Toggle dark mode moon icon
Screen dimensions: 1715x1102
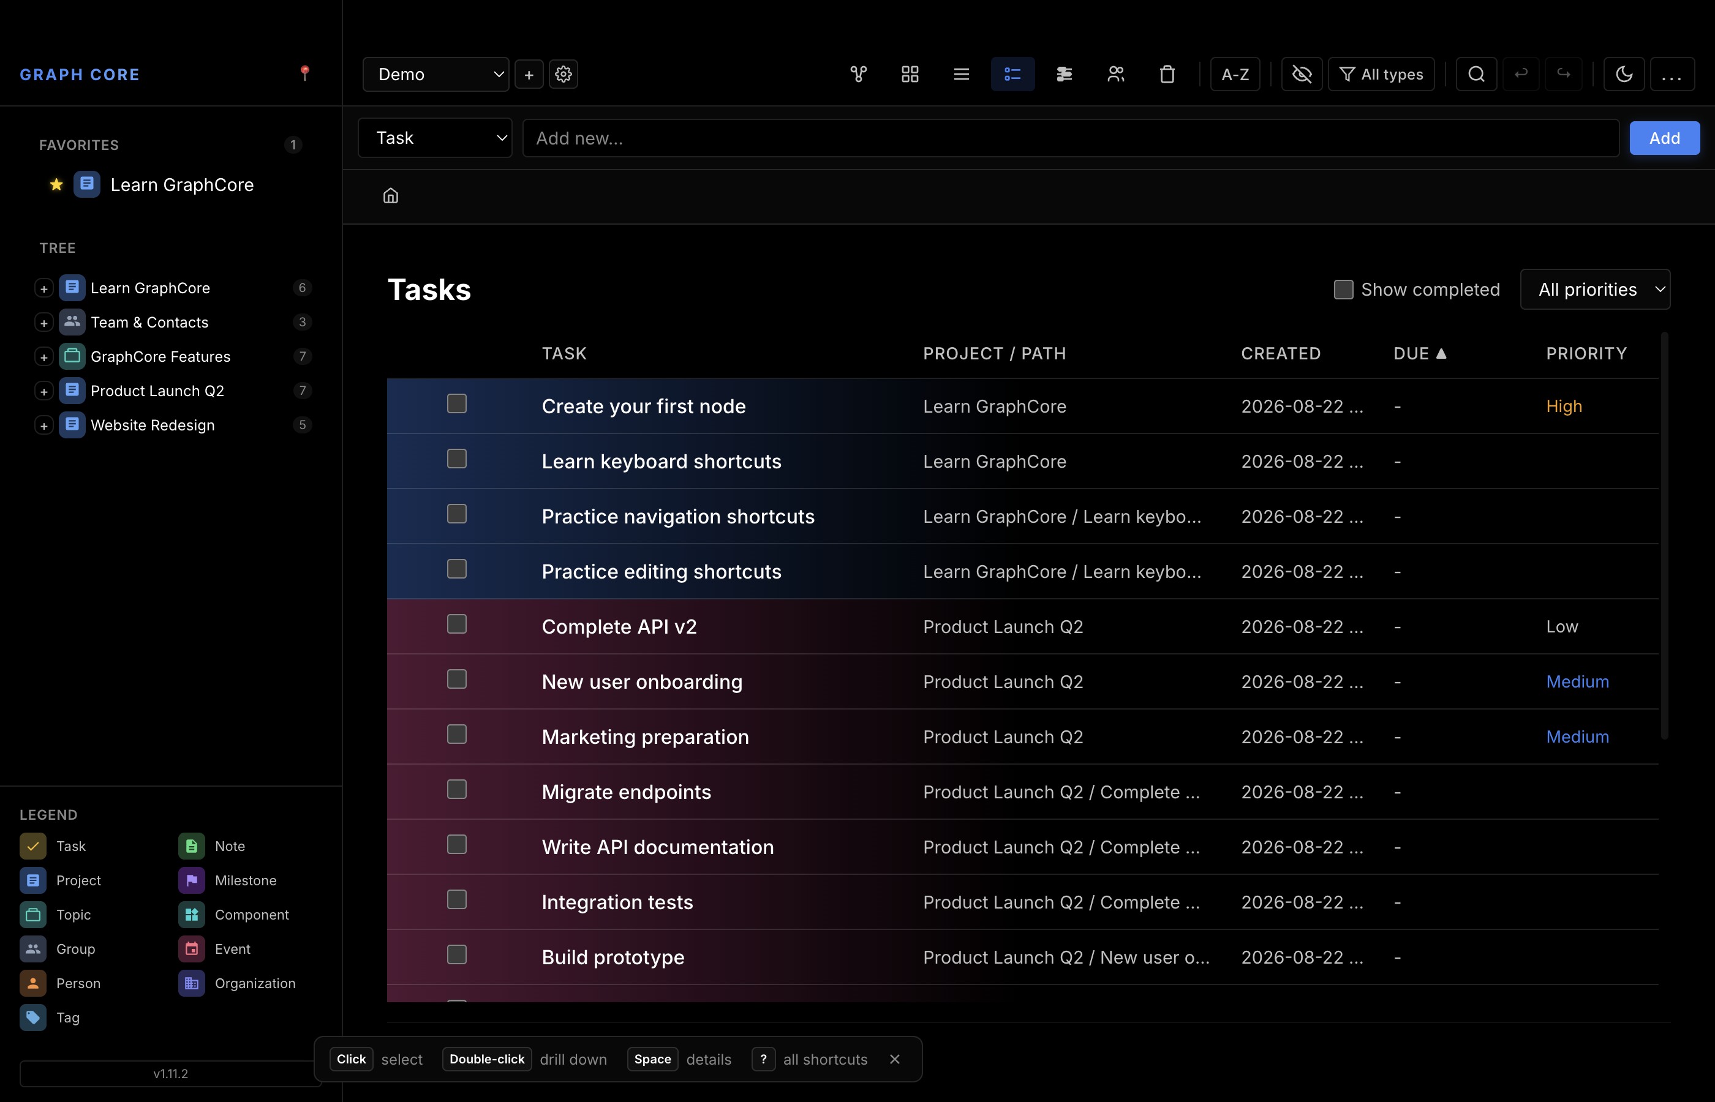click(x=1624, y=75)
